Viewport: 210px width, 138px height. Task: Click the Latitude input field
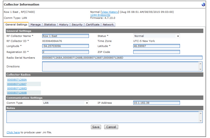pos(156,46)
